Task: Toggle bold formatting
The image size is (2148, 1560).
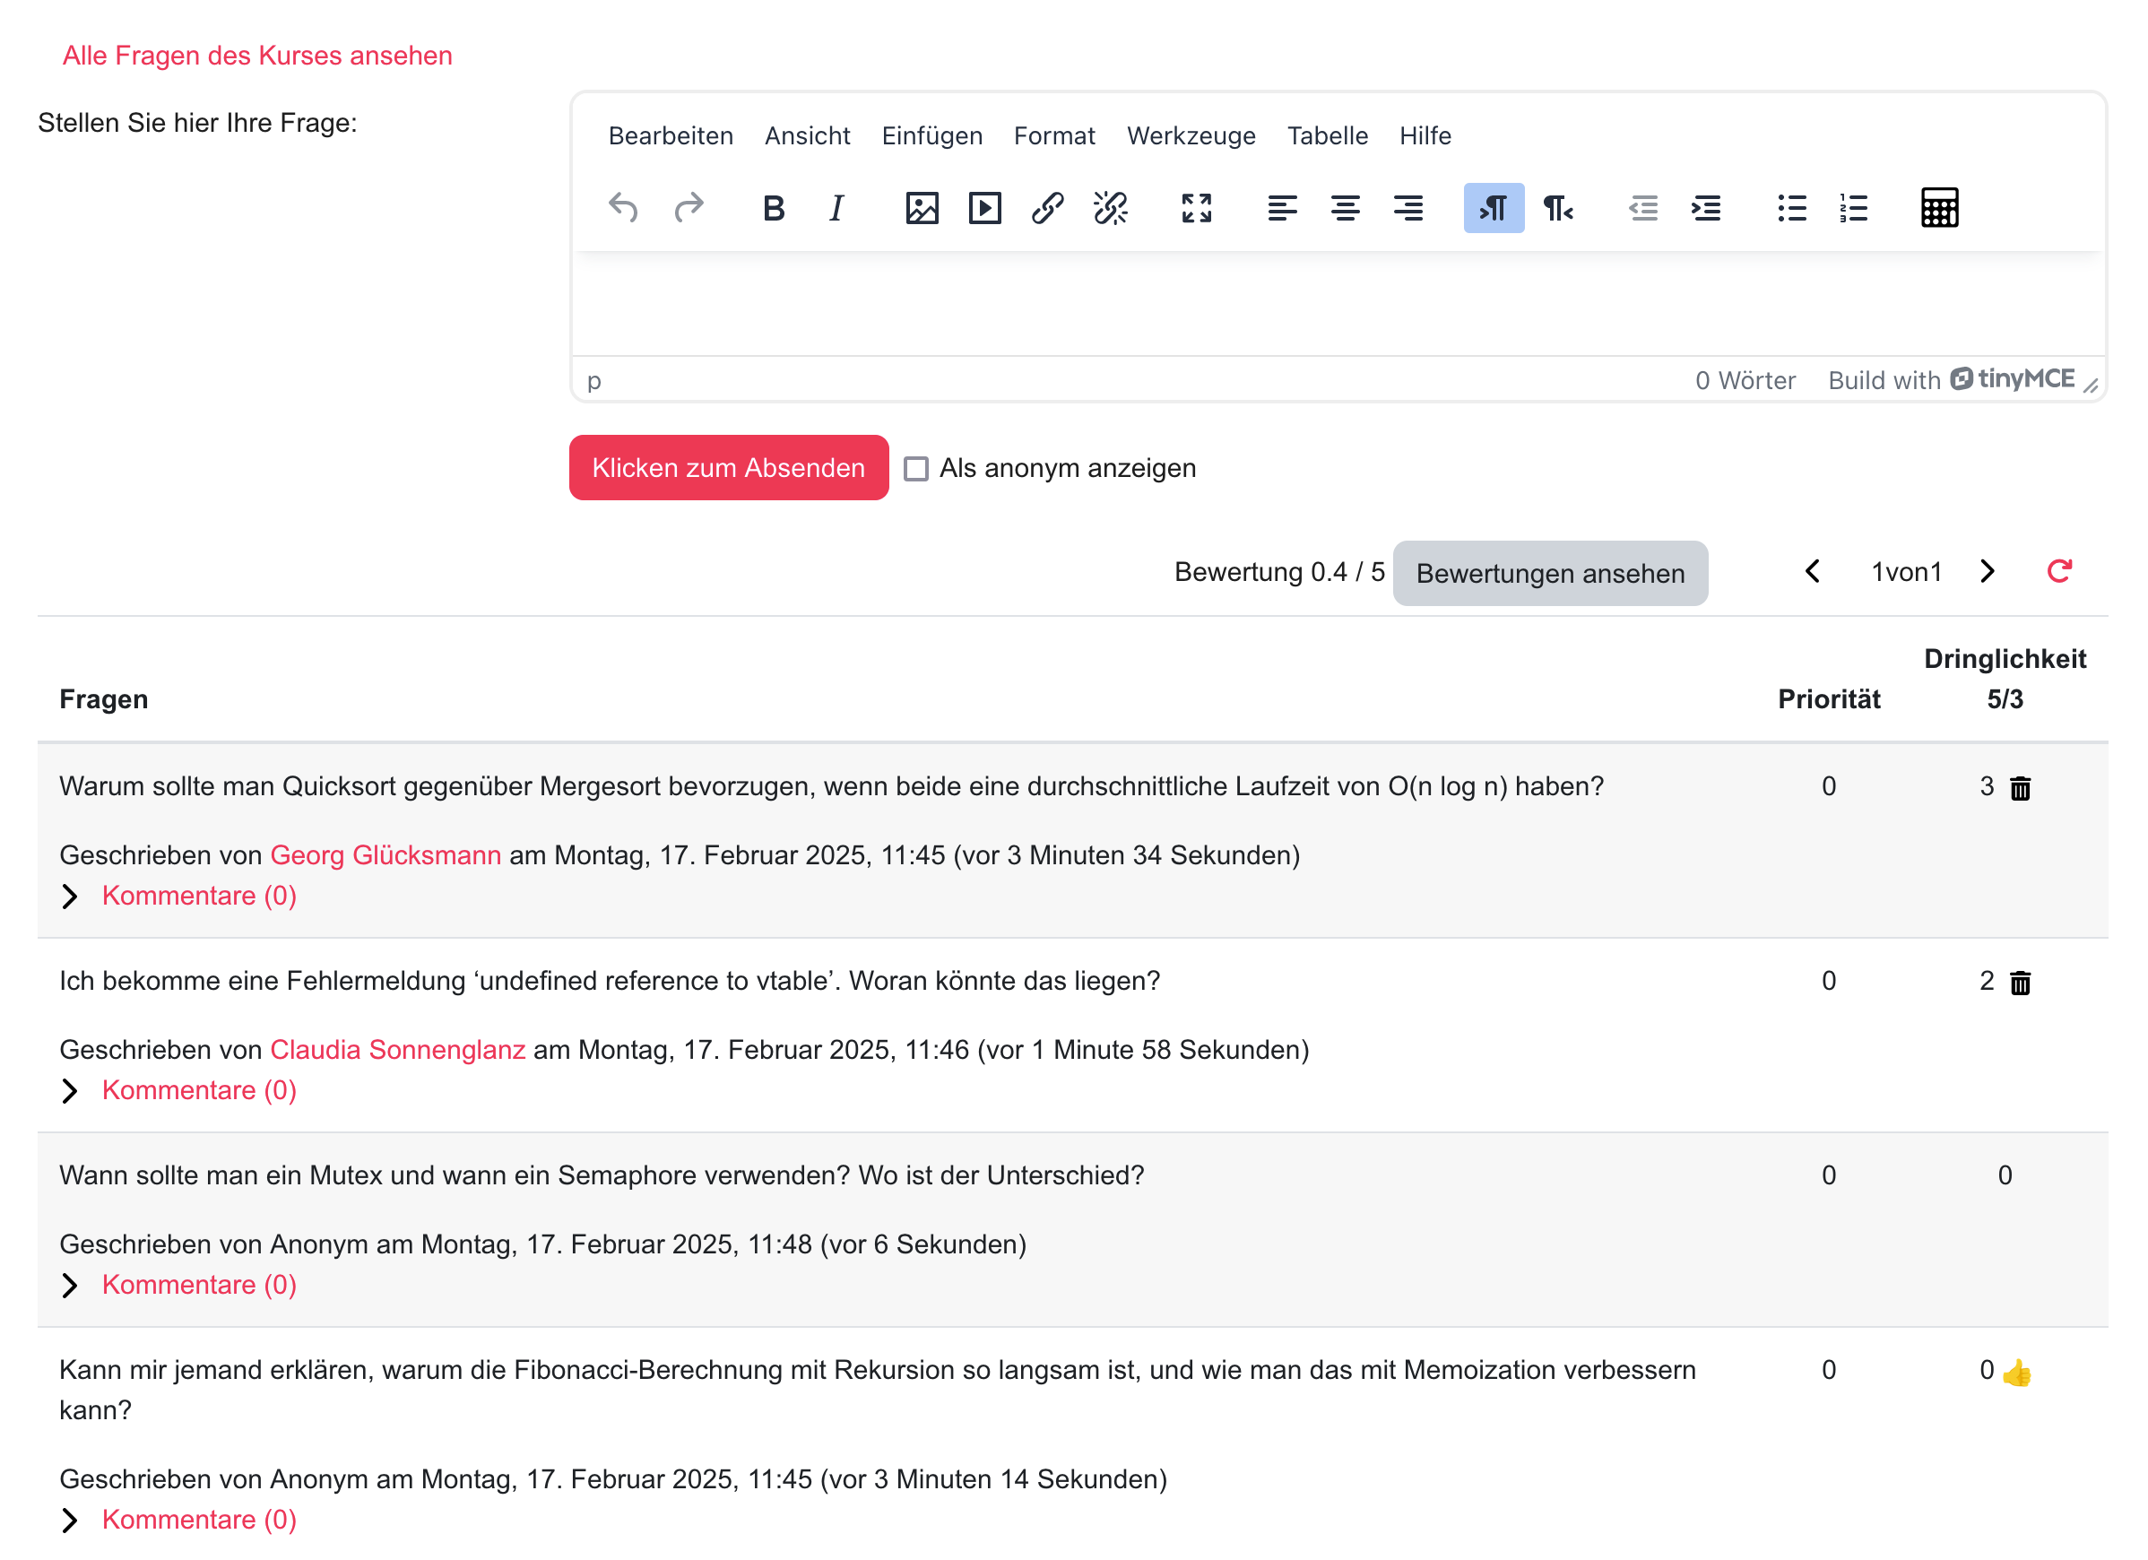Action: [x=773, y=207]
